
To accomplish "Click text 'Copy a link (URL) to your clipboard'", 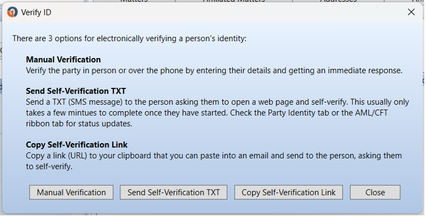I will (89, 156).
